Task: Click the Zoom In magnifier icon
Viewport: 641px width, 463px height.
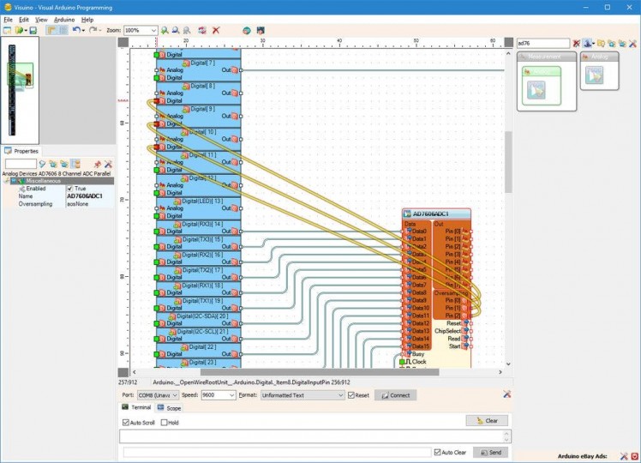Action: [165, 30]
